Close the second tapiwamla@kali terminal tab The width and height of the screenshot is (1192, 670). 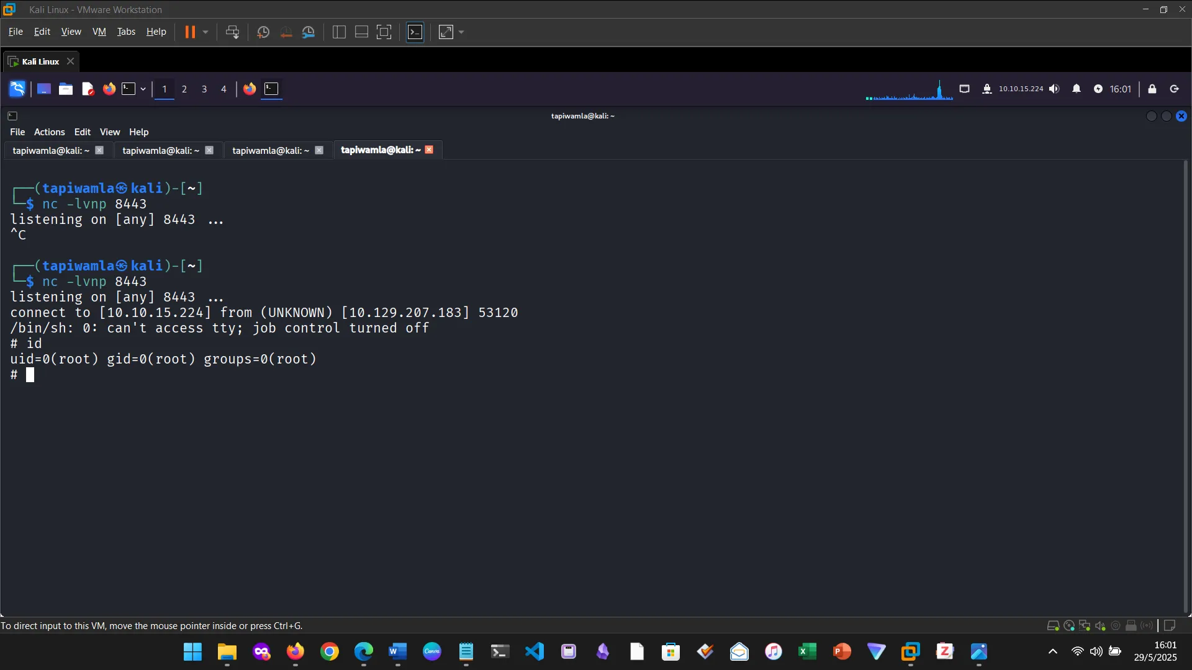[x=209, y=150]
